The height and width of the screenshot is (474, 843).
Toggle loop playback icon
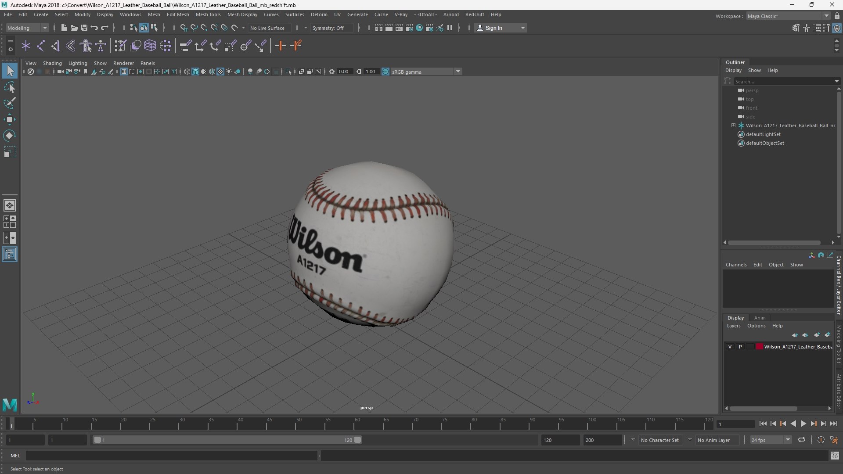[x=802, y=440]
